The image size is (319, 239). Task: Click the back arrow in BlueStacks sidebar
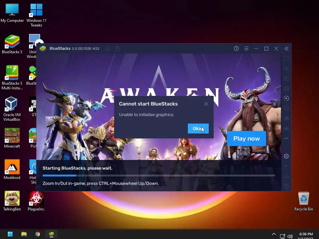pyautogui.click(x=286, y=166)
